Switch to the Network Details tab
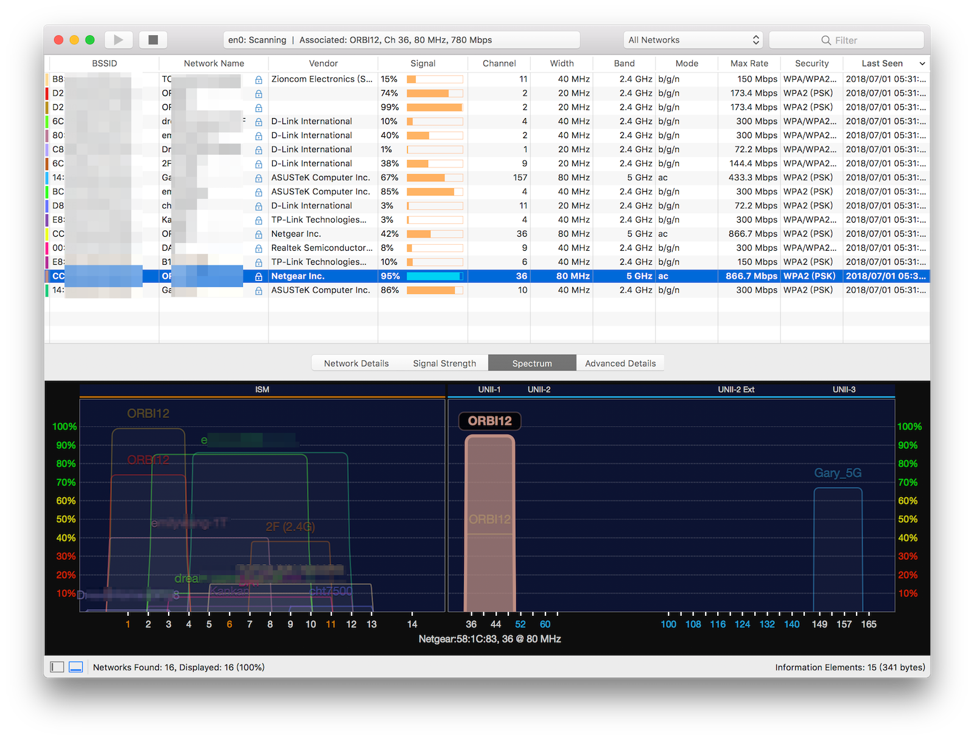Screen dimensions: 974x740 356,363
